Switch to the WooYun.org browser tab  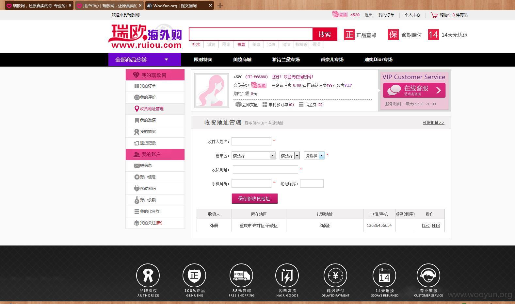point(179,6)
